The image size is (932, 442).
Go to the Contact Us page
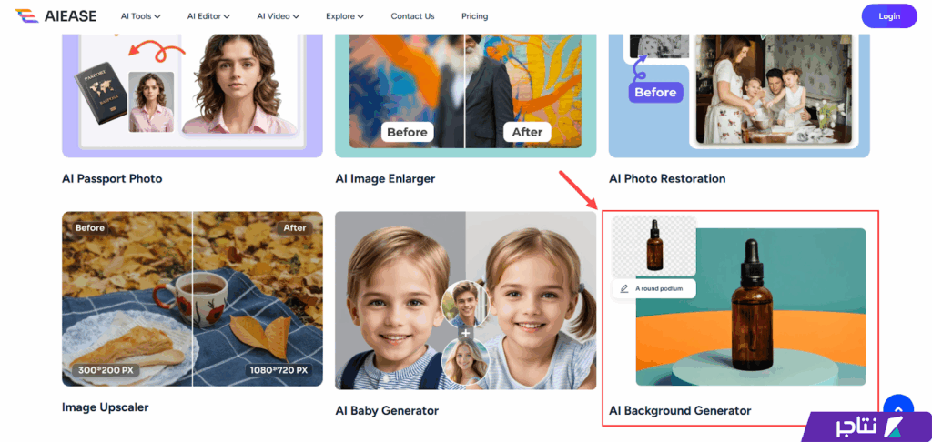point(412,16)
